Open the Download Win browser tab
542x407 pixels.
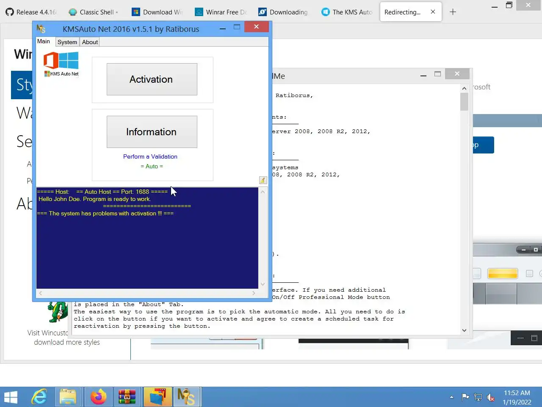[x=157, y=12]
